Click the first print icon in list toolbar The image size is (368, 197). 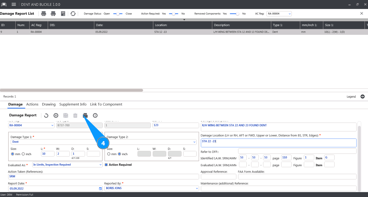point(44,14)
